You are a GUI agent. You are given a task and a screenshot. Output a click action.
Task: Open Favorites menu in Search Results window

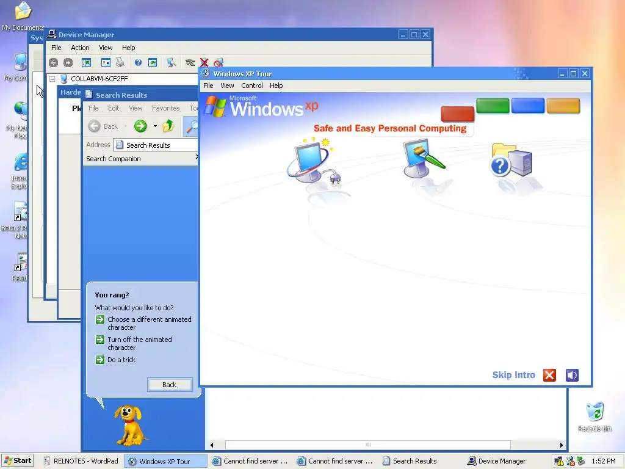coord(166,108)
